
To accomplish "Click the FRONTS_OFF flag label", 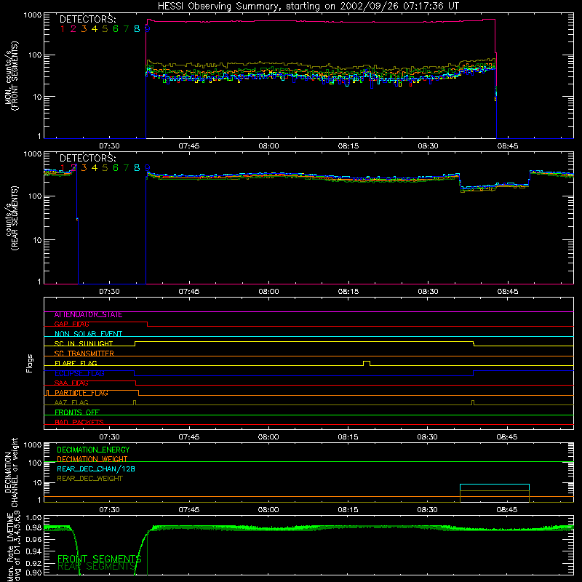I will pyautogui.click(x=77, y=412).
